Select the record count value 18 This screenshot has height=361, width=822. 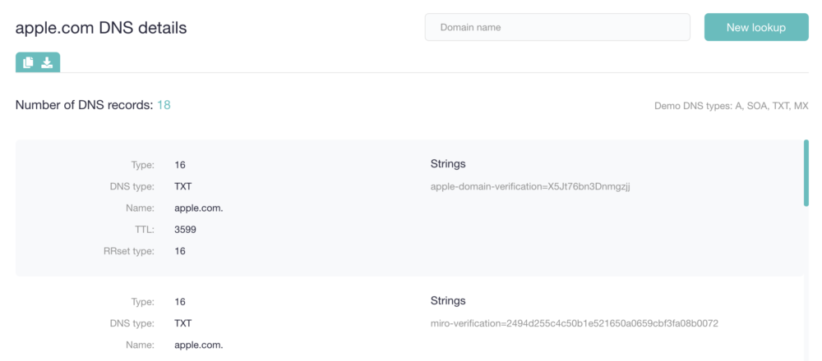pyautogui.click(x=164, y=105)
